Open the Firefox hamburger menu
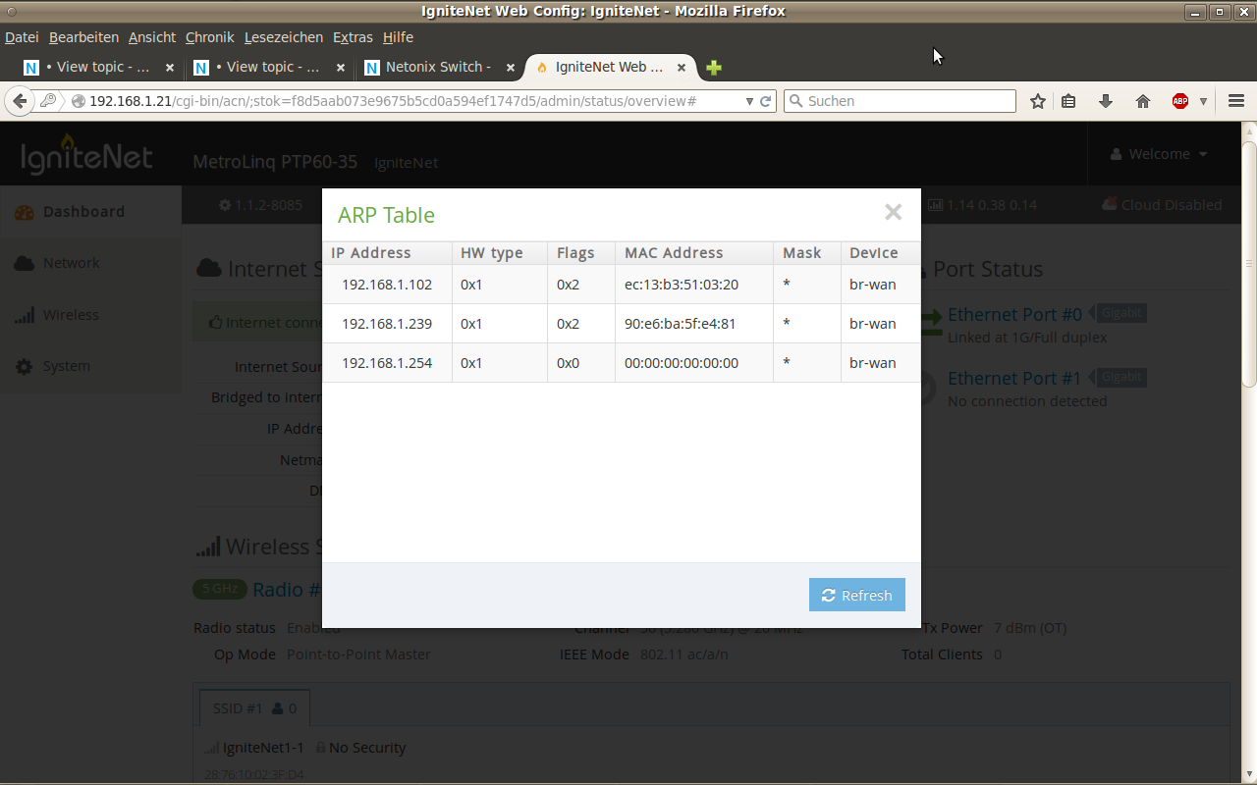This screenshot has height=785, width=1257. 1236,101
